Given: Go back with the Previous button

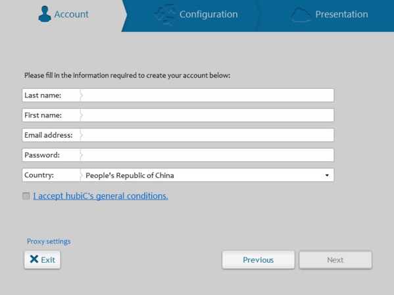Looking at the screenshot, I should (258, 259).
